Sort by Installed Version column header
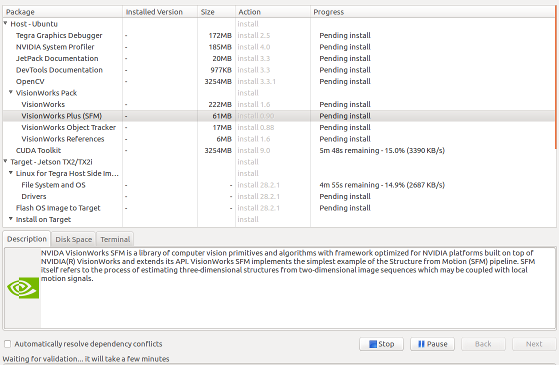The image size is (559, 365). tap(160, 12)
